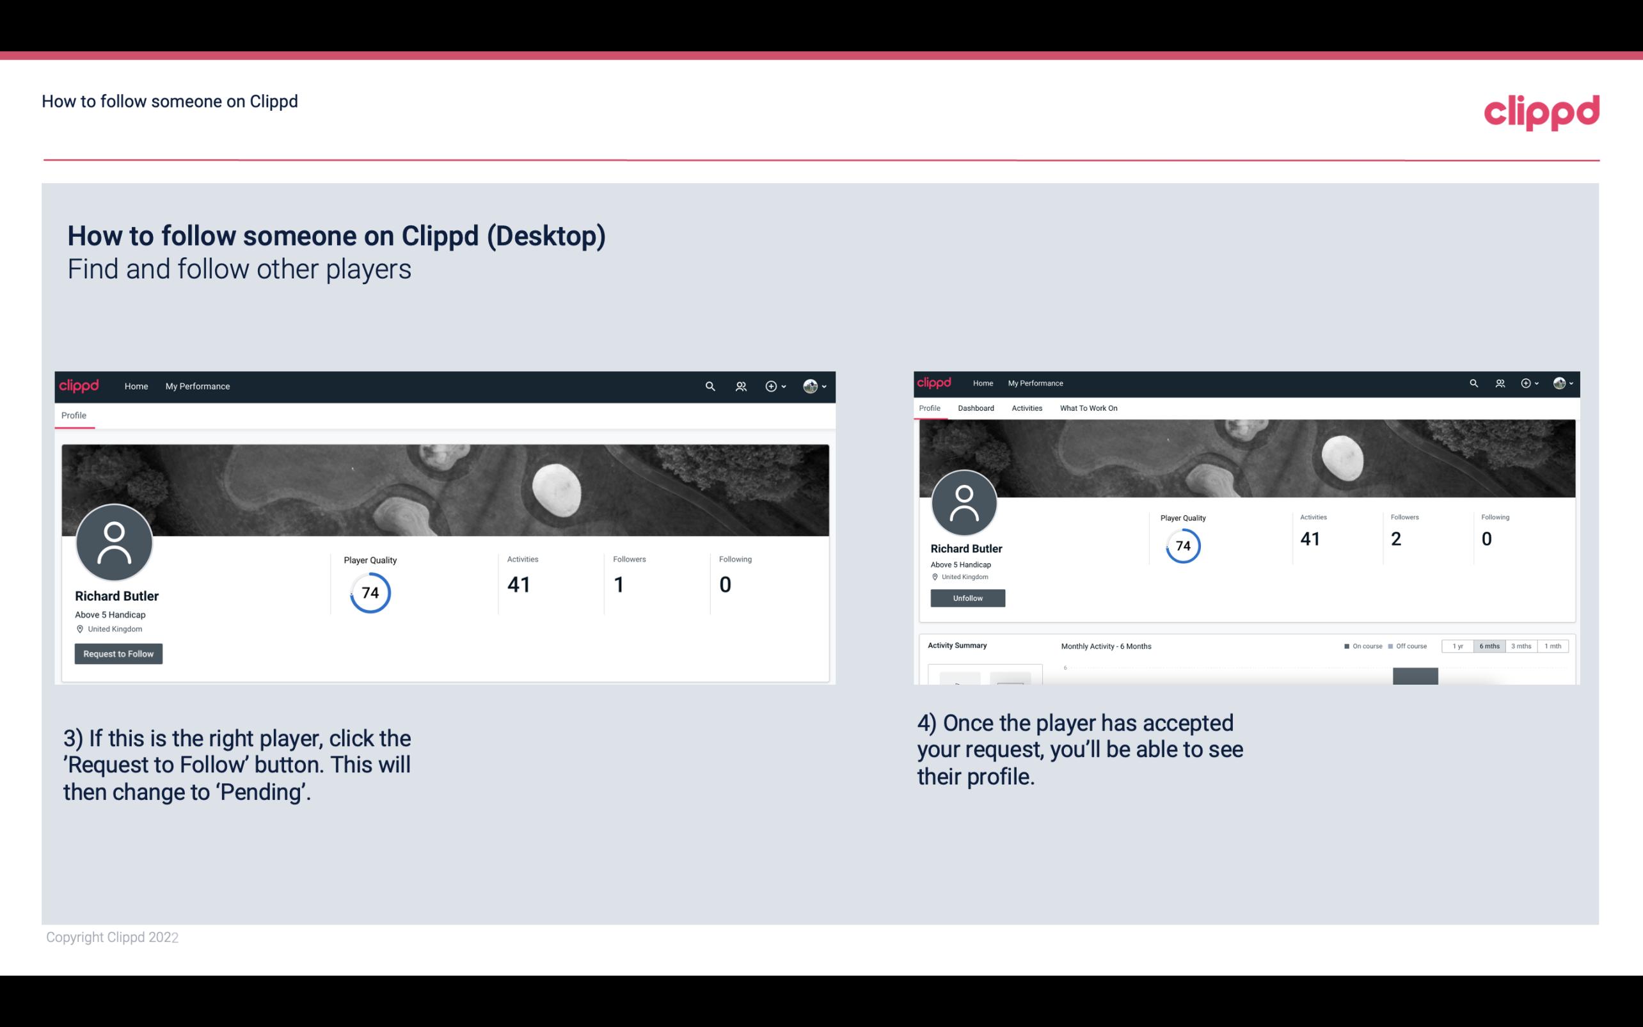Click the 'Unfollow' button on right panel
This screenshot has width=1643, height=1027.
966,598
